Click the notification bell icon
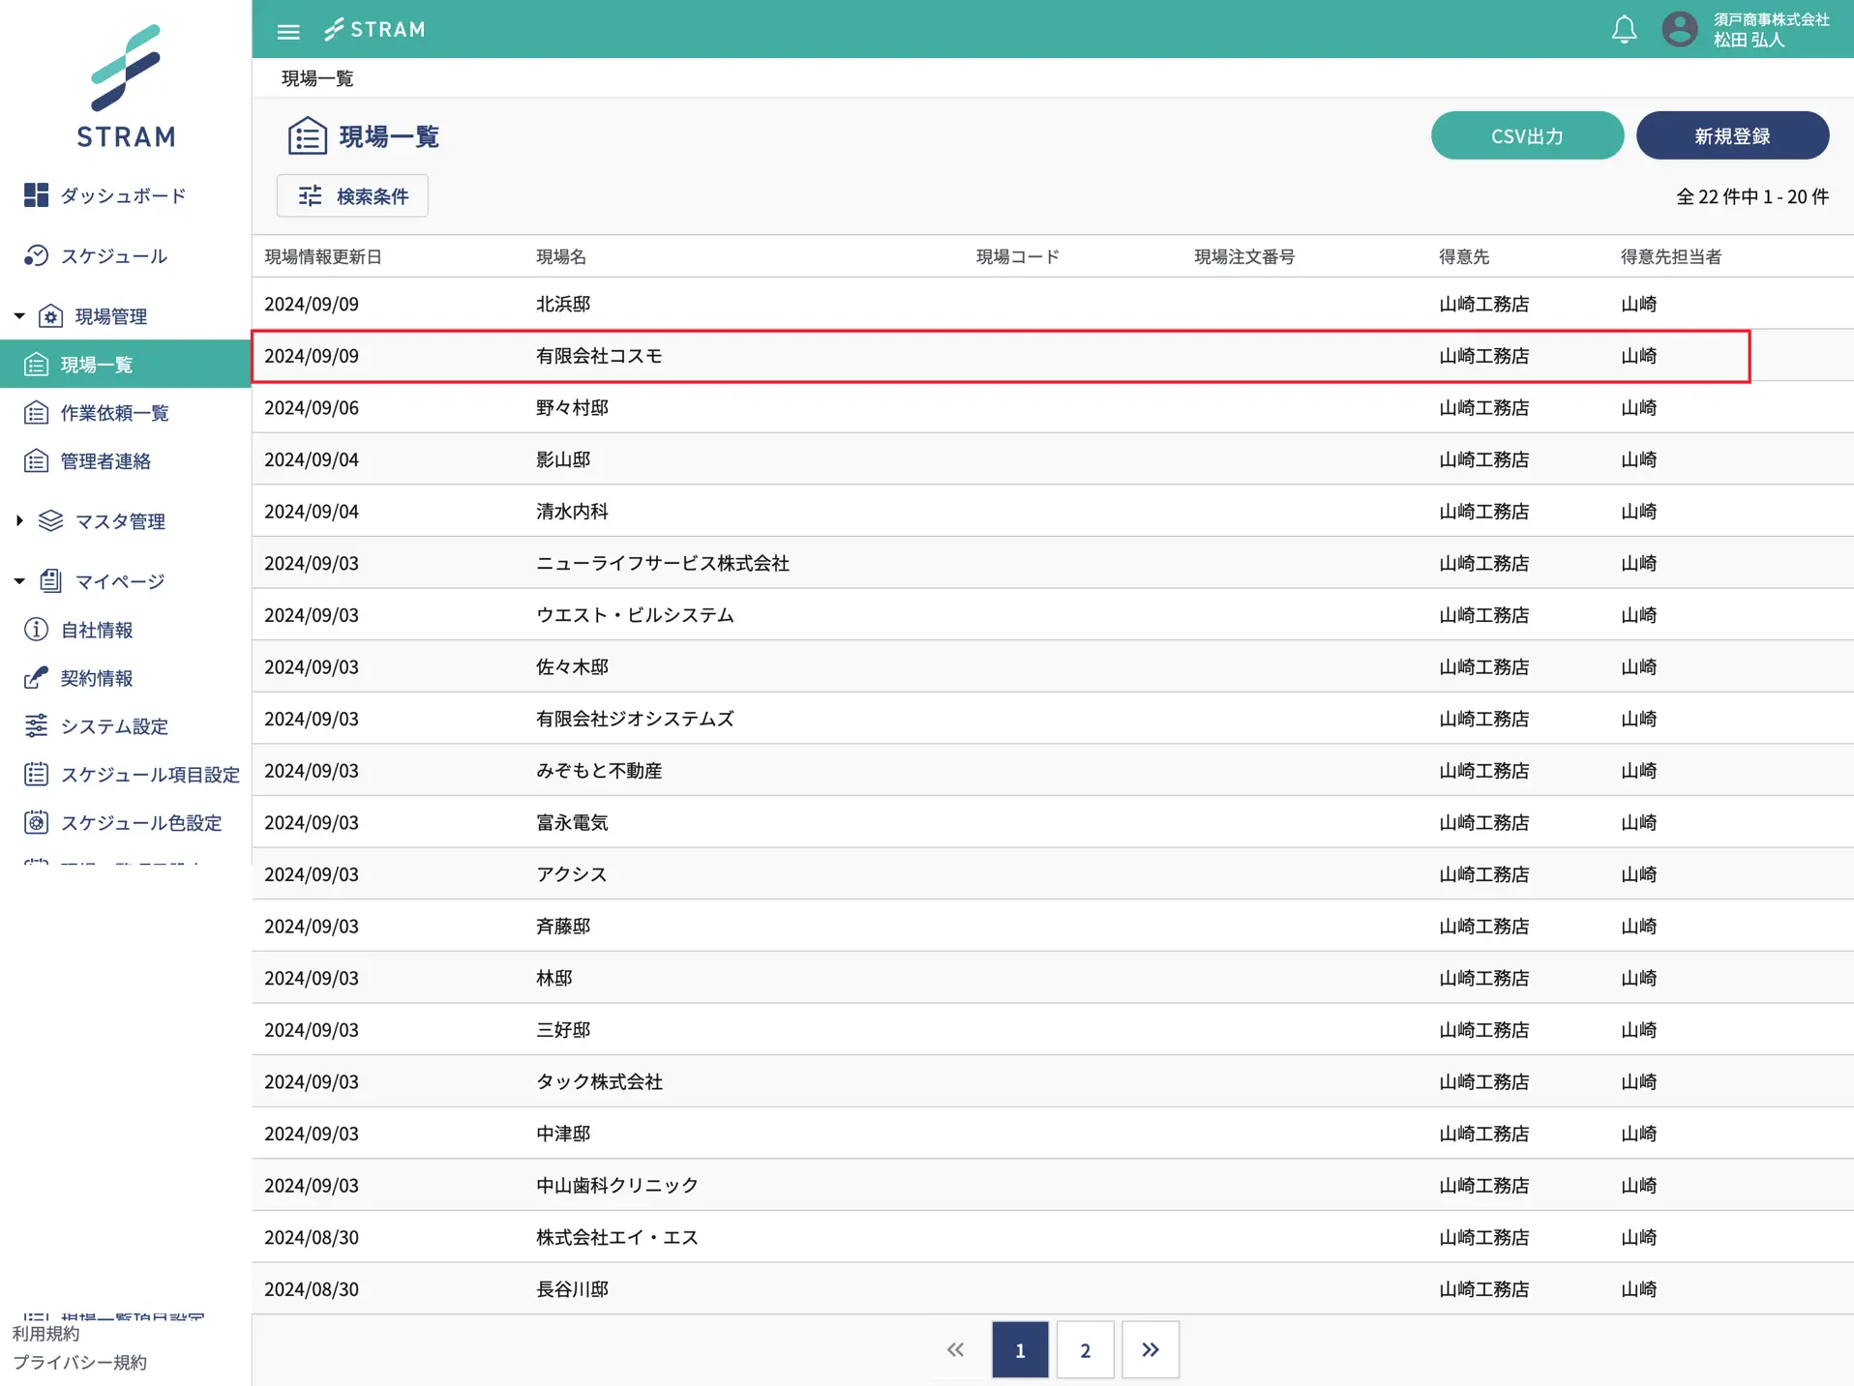The image size is (1854, 1386). click(1624, 30)
